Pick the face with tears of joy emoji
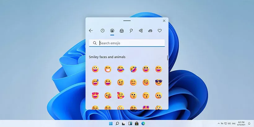The image size is (254, 127). [121, 69]
